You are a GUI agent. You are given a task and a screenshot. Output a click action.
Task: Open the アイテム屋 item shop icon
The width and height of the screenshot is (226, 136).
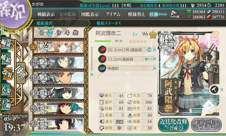click(x=175, y=14)
